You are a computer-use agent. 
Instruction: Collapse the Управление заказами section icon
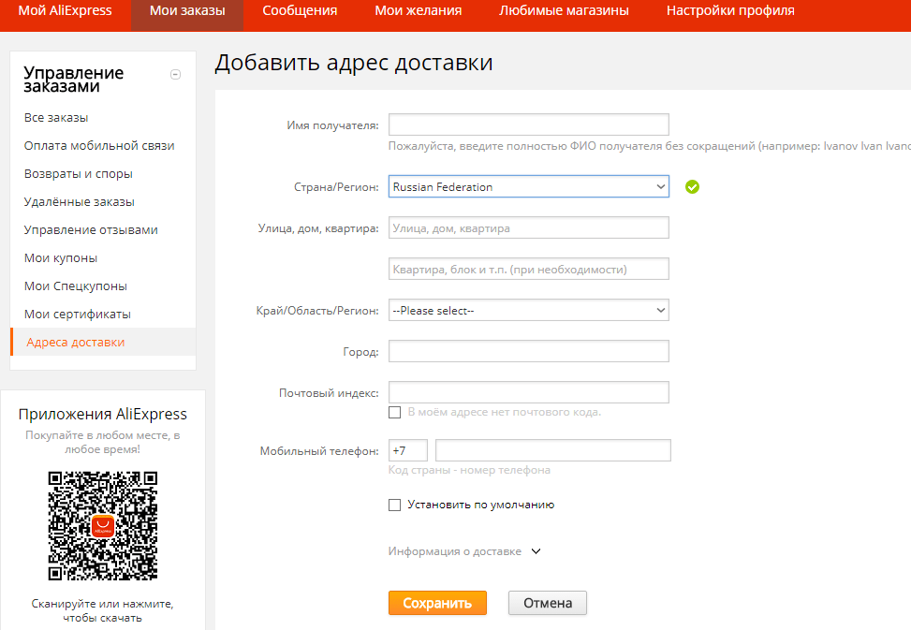pyautogui.click(x=175, y=74)
